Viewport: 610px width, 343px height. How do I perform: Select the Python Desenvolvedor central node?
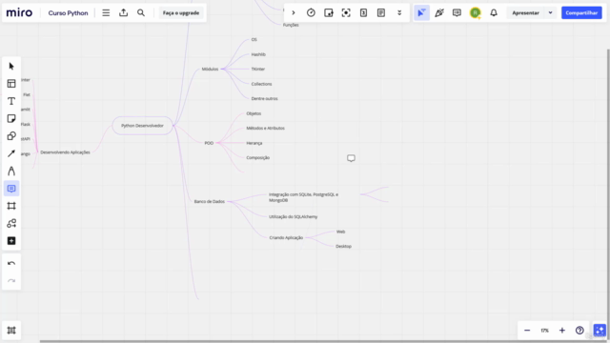pos(142,126)
